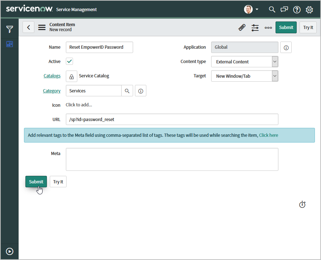Toggle the Active checkbox
Screen dimensions: 321x260
coord(69,61)
